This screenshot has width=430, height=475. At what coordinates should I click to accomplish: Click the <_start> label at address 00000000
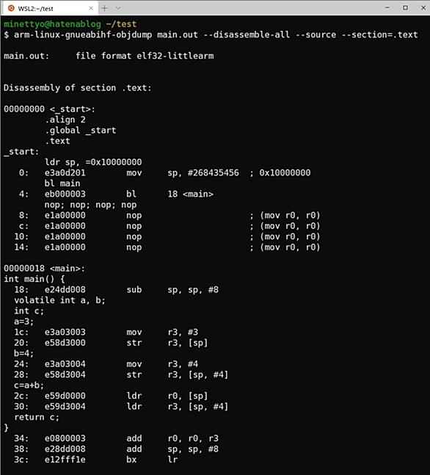pos(73,109)
